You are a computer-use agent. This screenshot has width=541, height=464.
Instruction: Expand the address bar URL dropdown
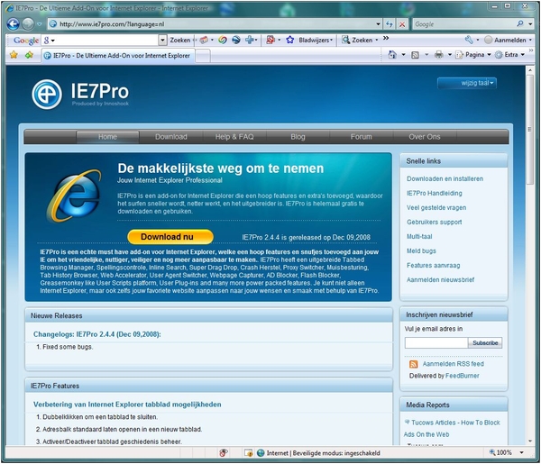378,24
